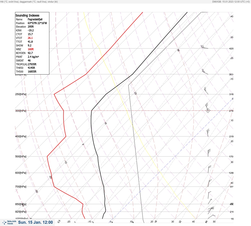Click the '600[hPa]' pressure label
The image size is (251, 226).
pos(21,173)
